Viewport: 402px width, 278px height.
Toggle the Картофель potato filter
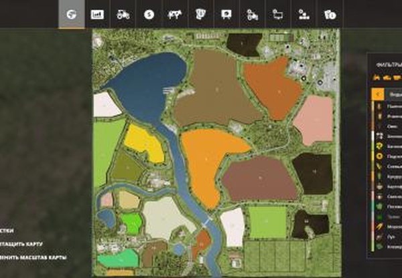click(387, 186)
